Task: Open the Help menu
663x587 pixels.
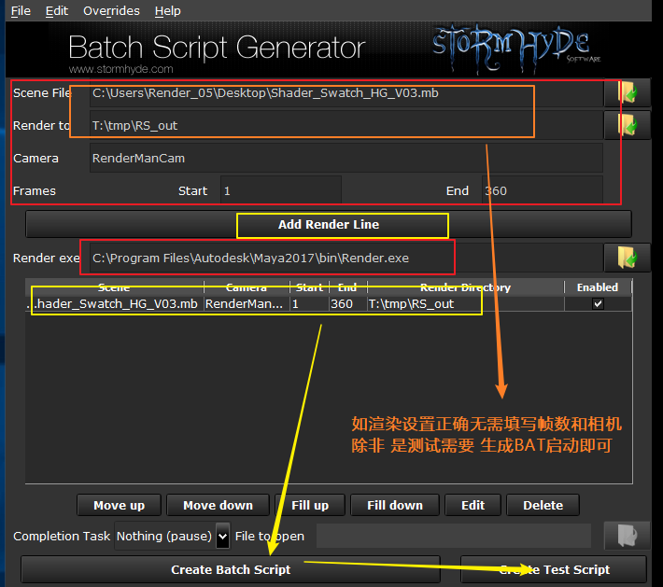Action: click(168, 11)
